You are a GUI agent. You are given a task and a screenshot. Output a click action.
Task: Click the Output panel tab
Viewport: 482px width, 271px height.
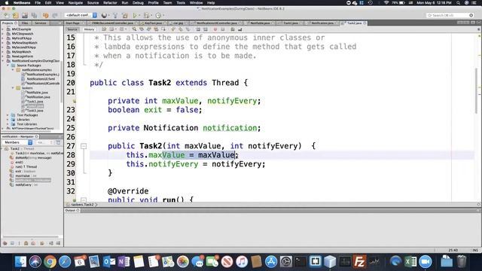click(72, 211)
